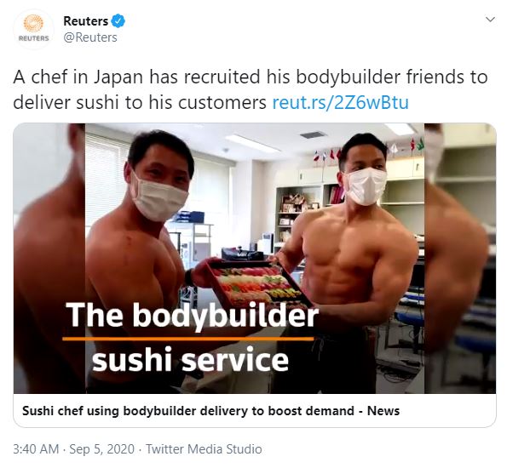The height and width of the screenshot is (468, 507).
Task: Click the word 'News' in card title
Action: [383, 411]
